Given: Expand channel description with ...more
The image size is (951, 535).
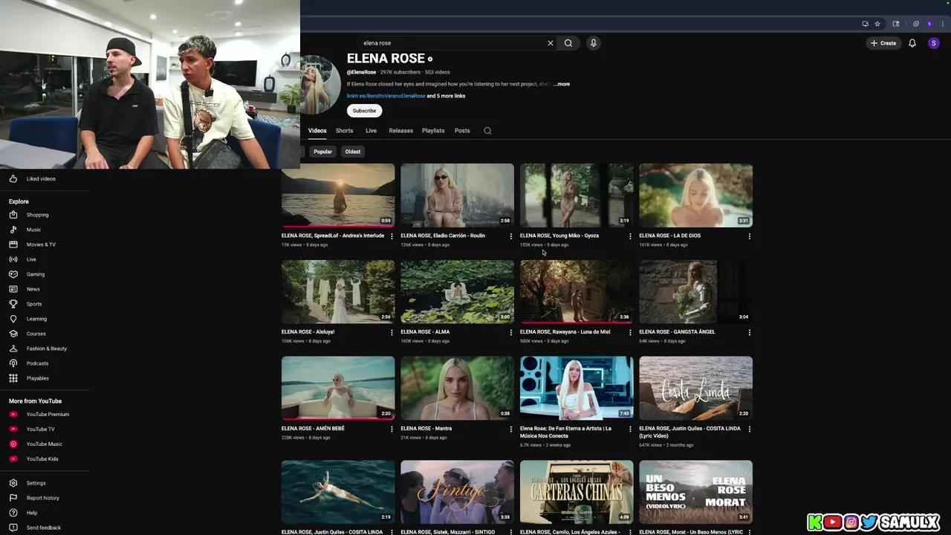Looking at the screenshot, I should point(562,84).
